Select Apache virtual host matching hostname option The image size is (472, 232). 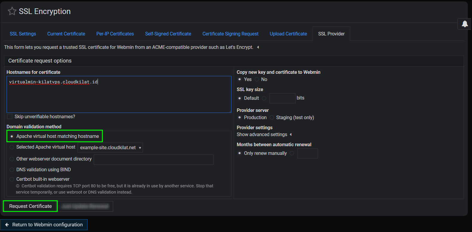tap(12, 136)
